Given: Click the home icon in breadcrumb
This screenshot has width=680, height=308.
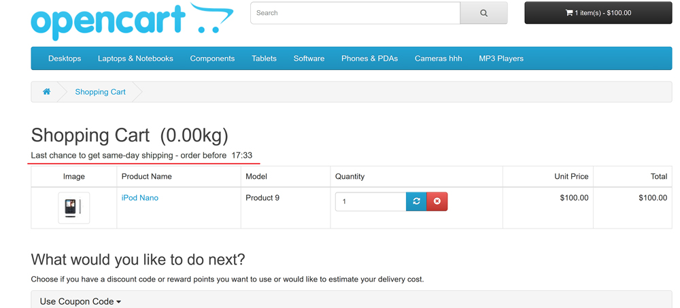Looking at the screenshot, I should [46, 92].
